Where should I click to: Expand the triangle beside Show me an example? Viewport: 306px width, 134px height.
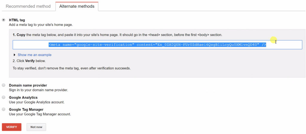[15, 55]
